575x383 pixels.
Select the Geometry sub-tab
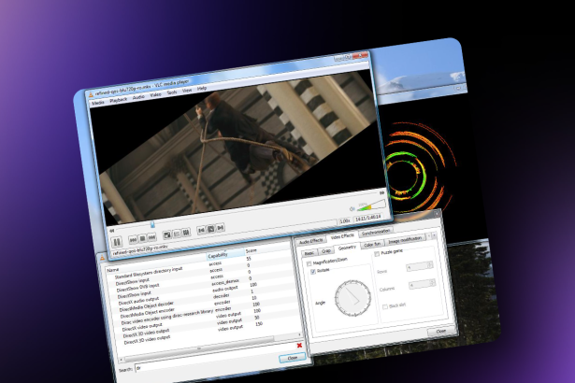[347, 248]
